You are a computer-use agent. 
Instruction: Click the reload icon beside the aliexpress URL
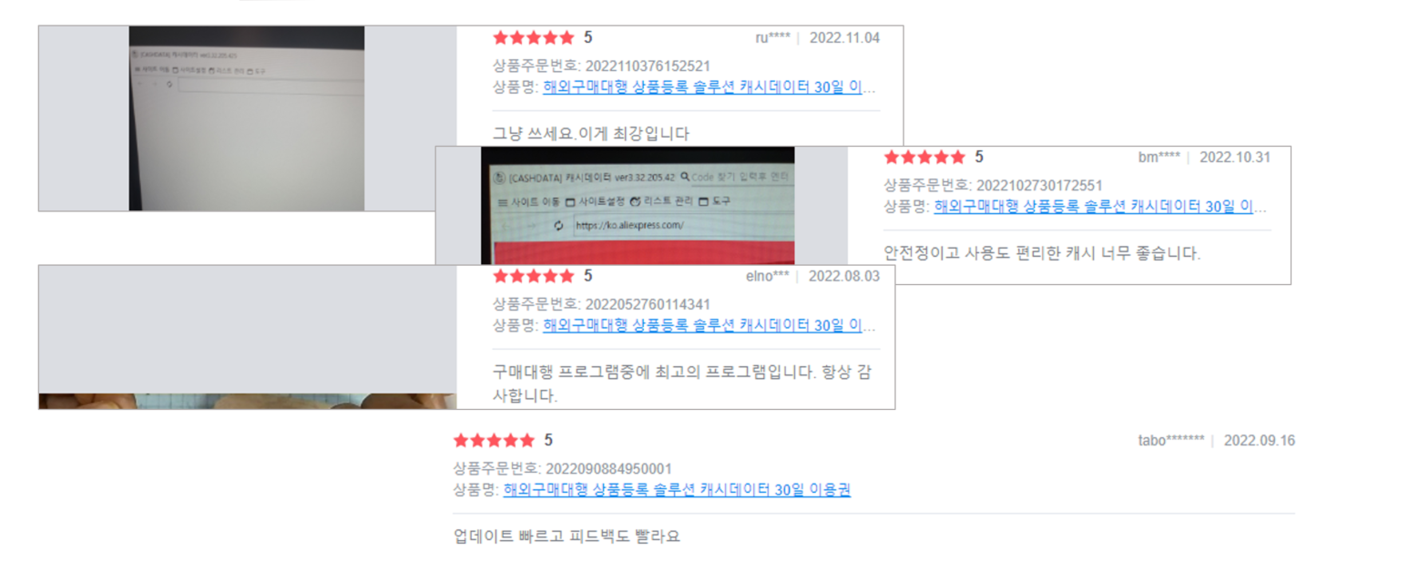[558, 225]
